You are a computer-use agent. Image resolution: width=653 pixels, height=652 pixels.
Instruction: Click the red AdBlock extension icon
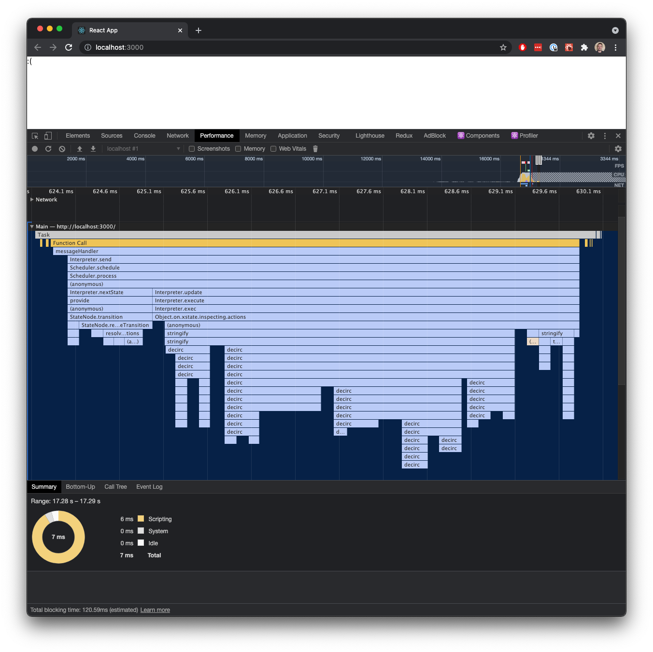[523, 47]
